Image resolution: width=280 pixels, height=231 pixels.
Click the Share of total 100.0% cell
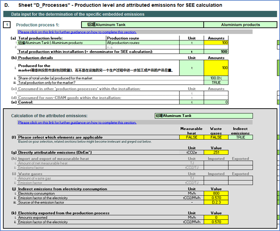216,78
